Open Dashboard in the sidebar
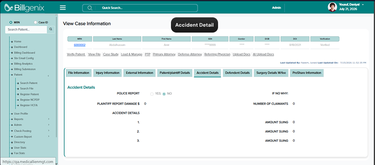 [x=20, y=47]
